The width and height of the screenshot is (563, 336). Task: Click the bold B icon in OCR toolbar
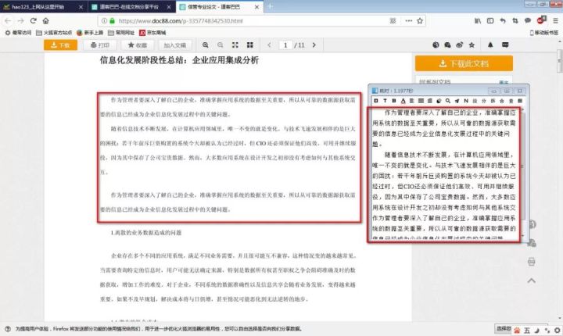[394, 101]
